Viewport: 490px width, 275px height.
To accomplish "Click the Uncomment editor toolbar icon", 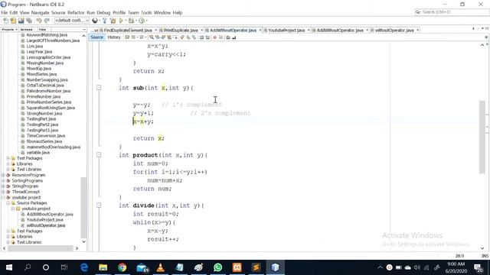I will pyautogui.click(x=234, y=37).
